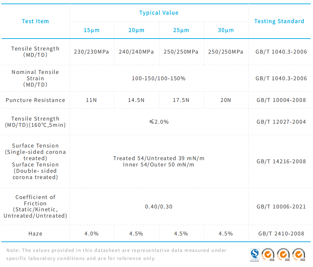
Task: Click the SGS ISO 14001 certification badge
Action: pyautogui.click(x=299, y=255)
